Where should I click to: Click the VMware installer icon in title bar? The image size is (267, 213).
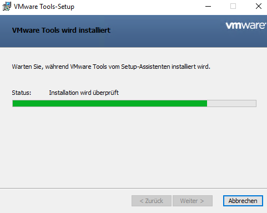coord(7,6)
